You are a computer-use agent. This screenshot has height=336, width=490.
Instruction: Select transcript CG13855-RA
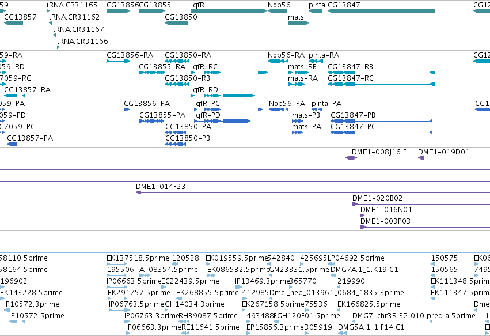(152, 73)
